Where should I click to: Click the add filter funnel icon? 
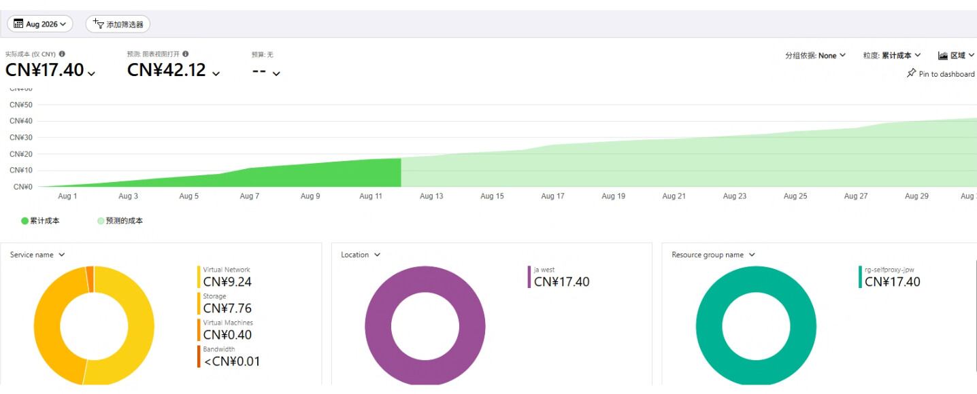tap(98, 24)
